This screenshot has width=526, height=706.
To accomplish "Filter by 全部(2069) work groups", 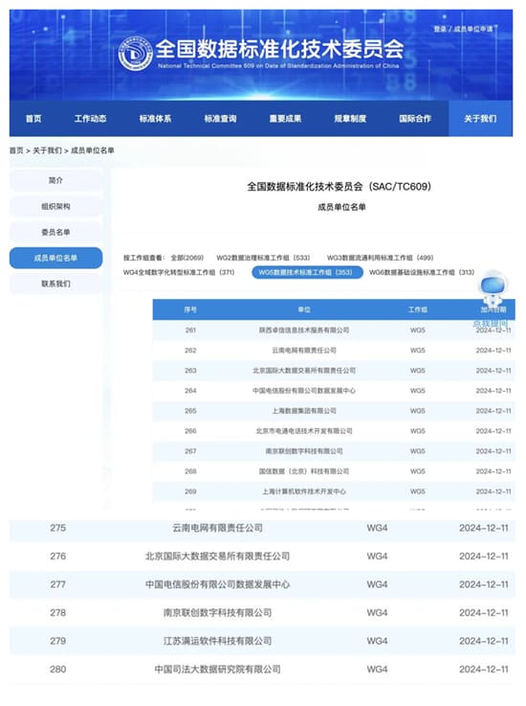I will [187, 258].
